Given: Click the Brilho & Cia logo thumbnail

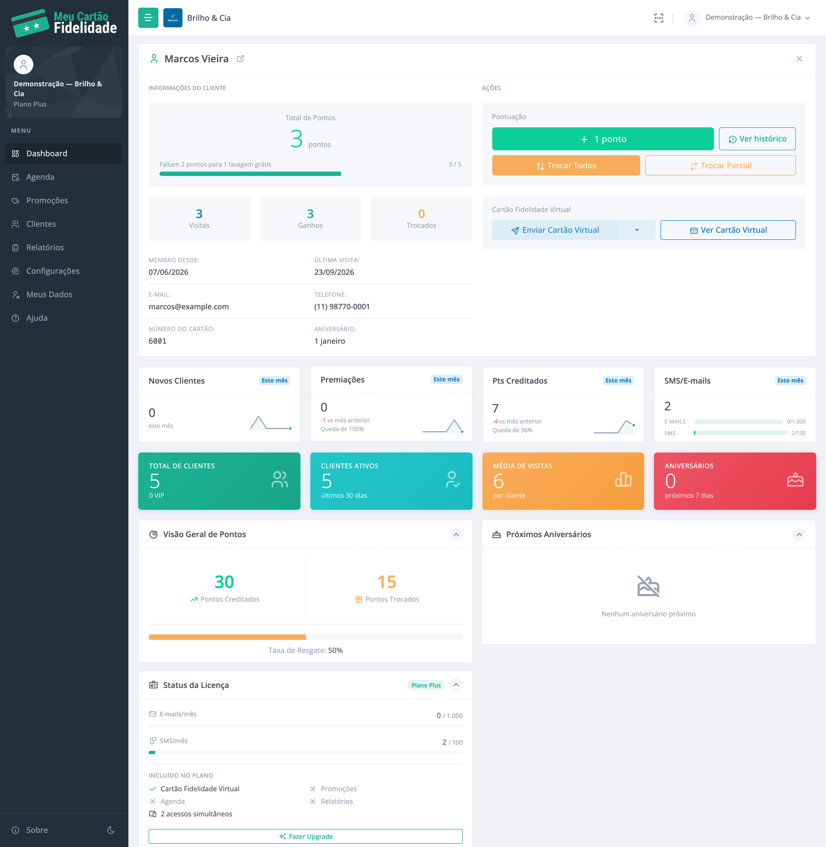Looking at the screenshot, I should [x=173, y=18].
